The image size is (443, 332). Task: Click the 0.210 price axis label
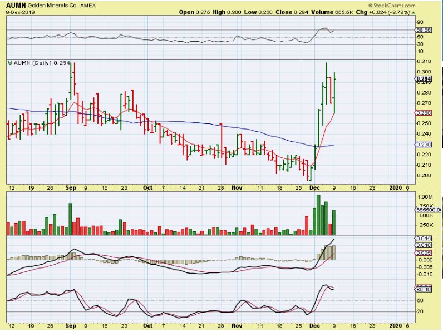click(x=424, y=165)
